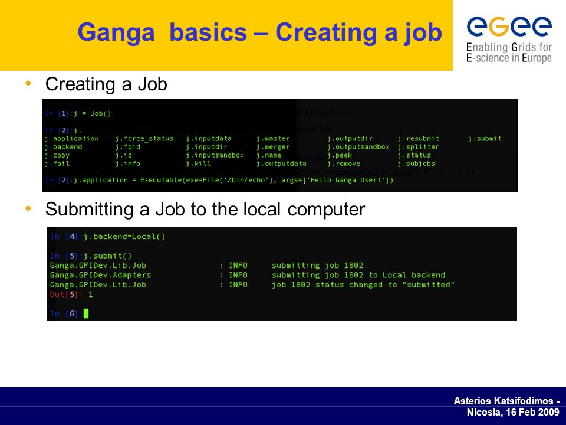The height and width of the screenshot is (425, 566).
Task: Click the 'Asterios Katsifodimos' footer name
Action: point(503,401)
